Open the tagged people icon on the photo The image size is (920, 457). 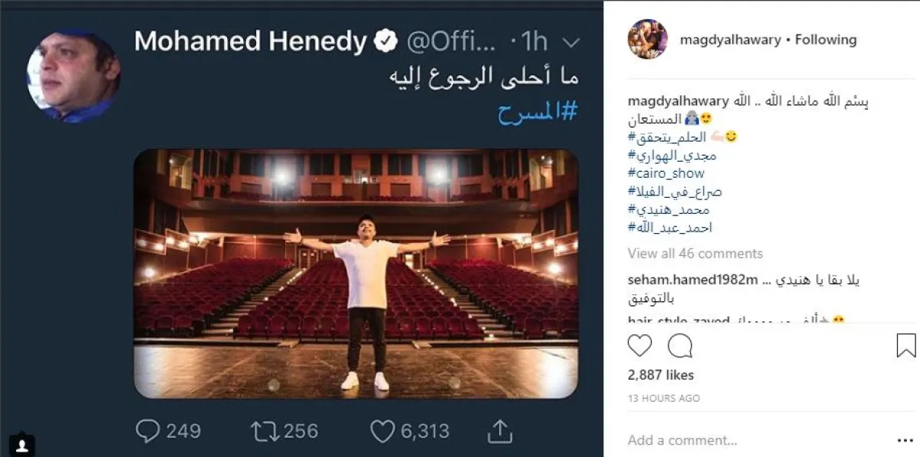(x=23, y=443)
